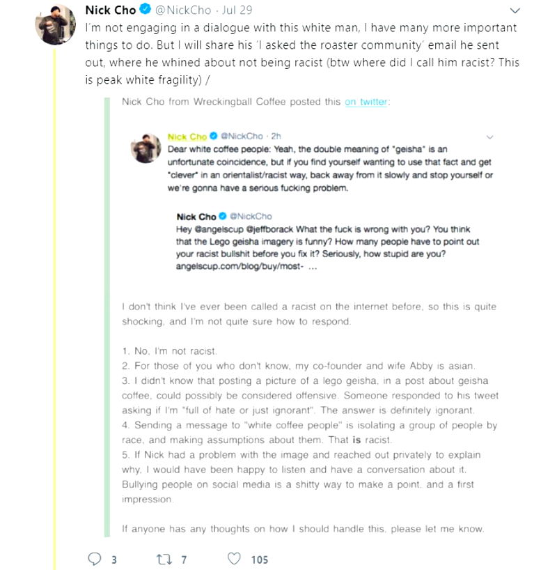557x570 pixels.
Task: Follow the "on twitter" hyperlink
Action: click(x=366, y=102)
